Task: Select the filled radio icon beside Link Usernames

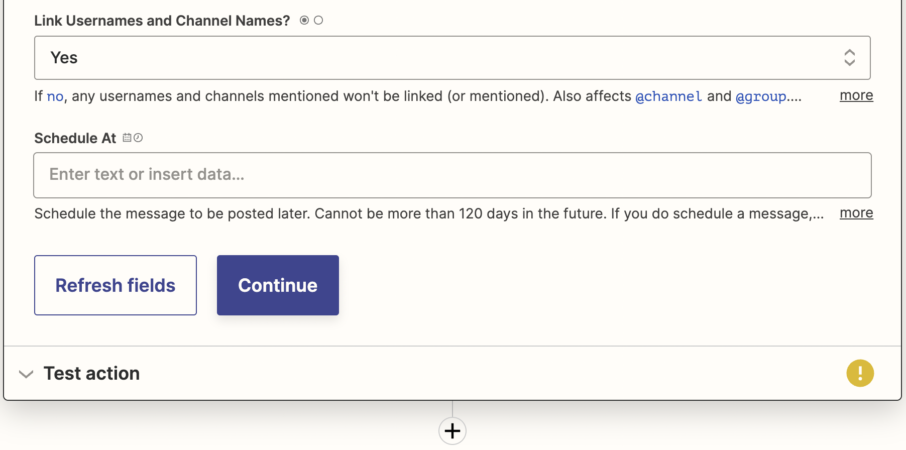Action: pyautogui.click(x=304, y=20)
